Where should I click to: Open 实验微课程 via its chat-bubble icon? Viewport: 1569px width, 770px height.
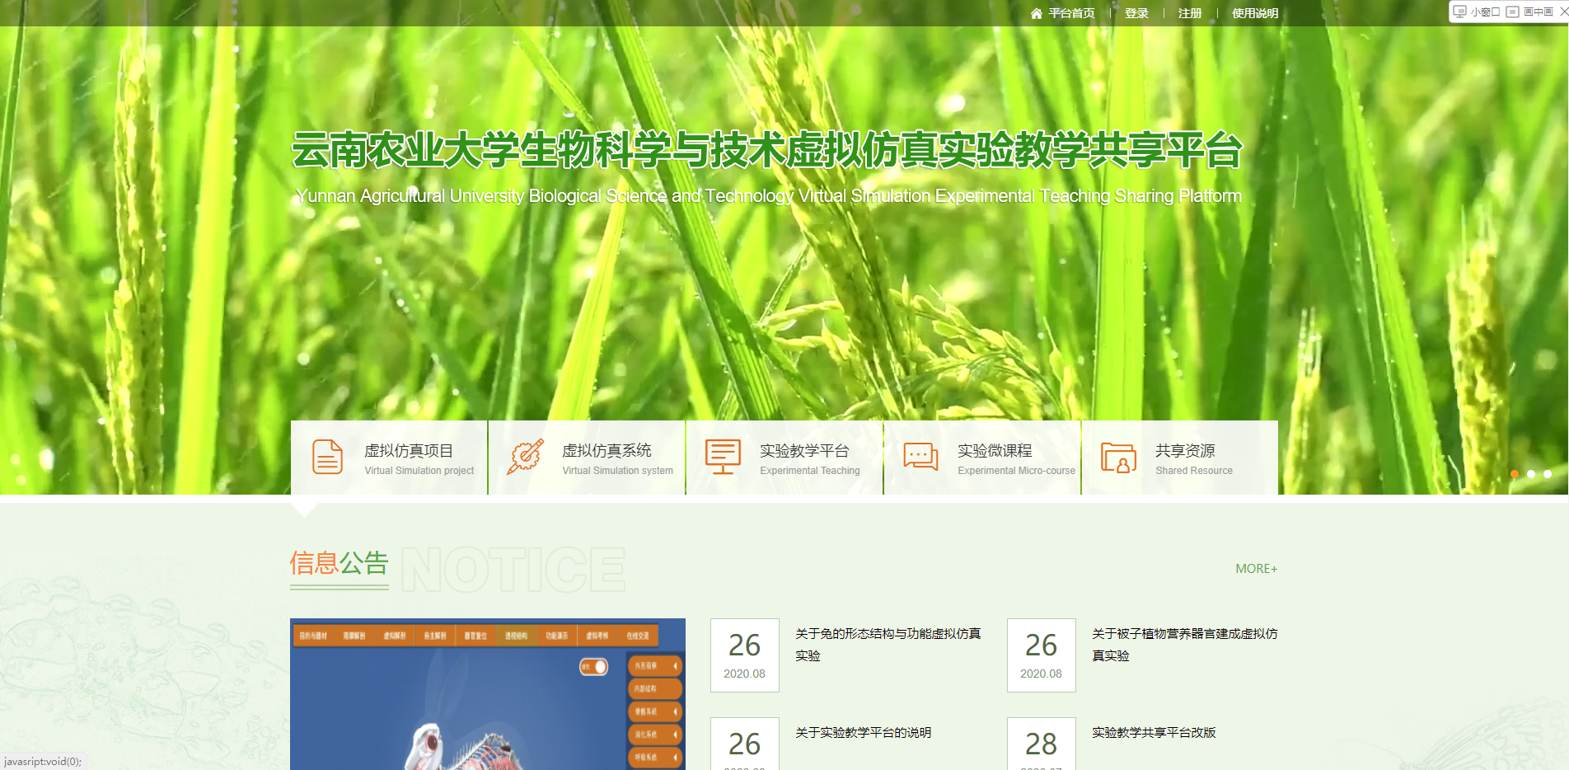920,457
